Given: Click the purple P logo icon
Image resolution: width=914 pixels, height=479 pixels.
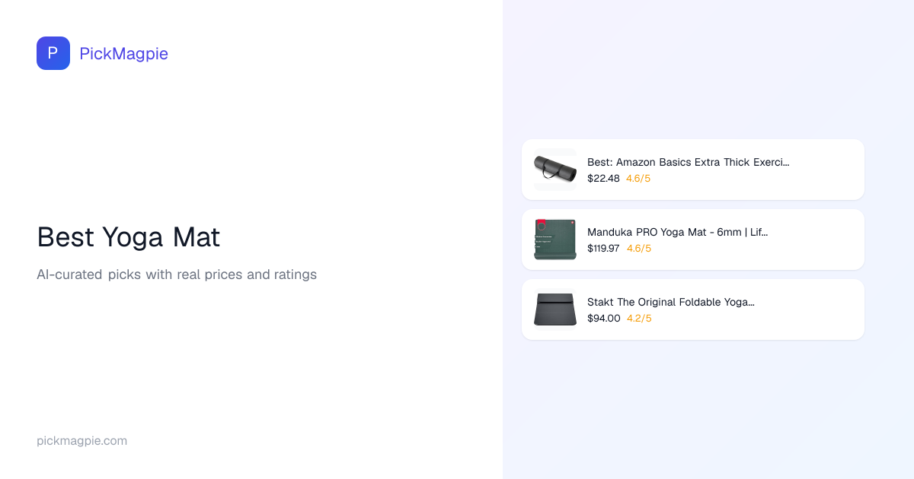Looking at the screenshot, I should 53,53.
